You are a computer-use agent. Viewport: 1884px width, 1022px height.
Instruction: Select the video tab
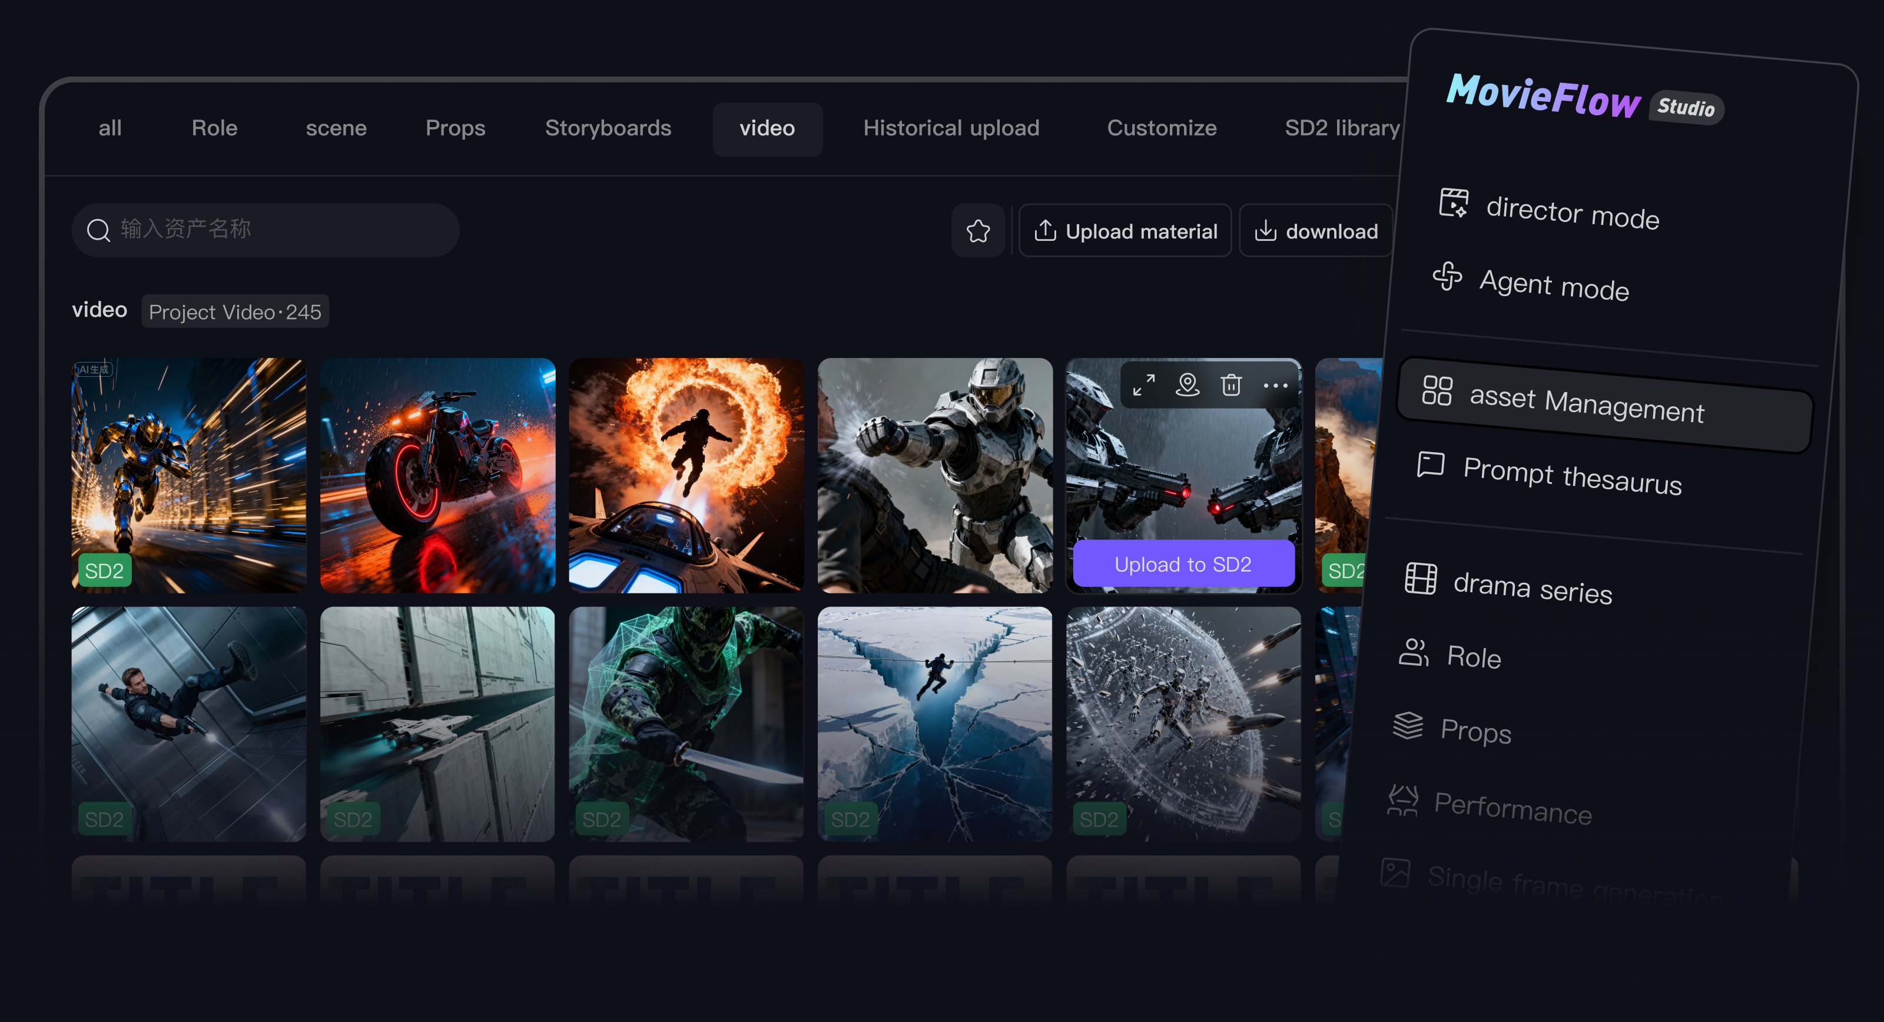coord(767,129)
